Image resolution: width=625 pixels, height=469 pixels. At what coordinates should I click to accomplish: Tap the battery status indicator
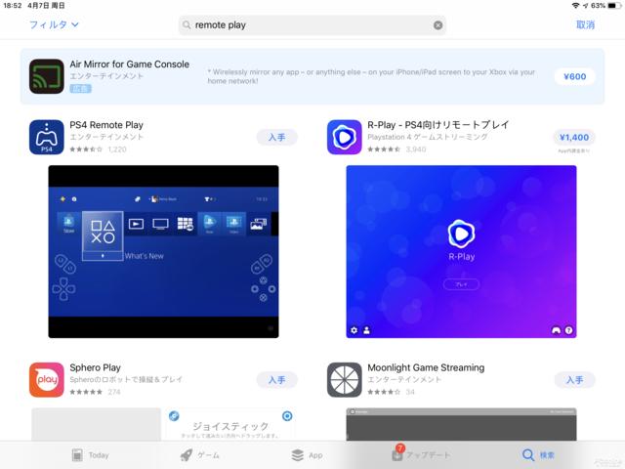point(614,6)
